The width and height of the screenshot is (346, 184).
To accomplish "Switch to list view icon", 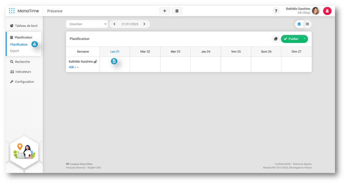I will point(308,24).
